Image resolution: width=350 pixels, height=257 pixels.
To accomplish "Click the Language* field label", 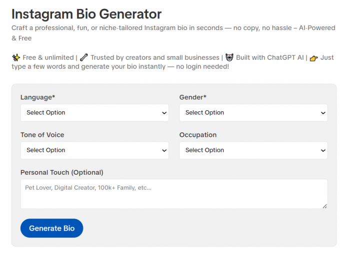I will (37, 97).
